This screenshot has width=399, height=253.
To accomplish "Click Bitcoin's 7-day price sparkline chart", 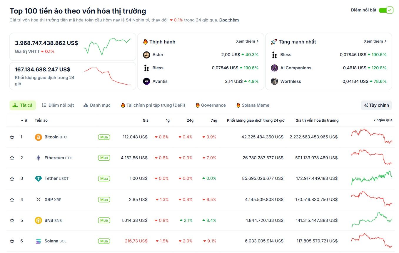I will click(371, 137).
